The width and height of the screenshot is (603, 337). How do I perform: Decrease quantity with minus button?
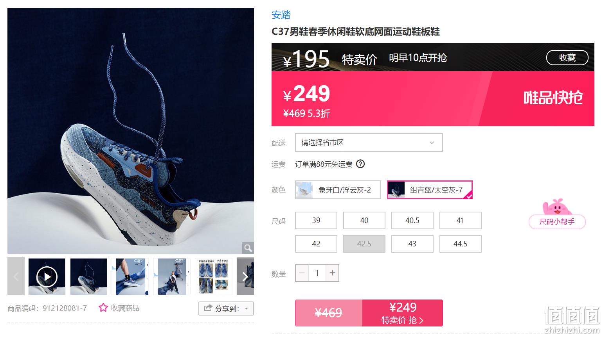(x=302, y=273)
